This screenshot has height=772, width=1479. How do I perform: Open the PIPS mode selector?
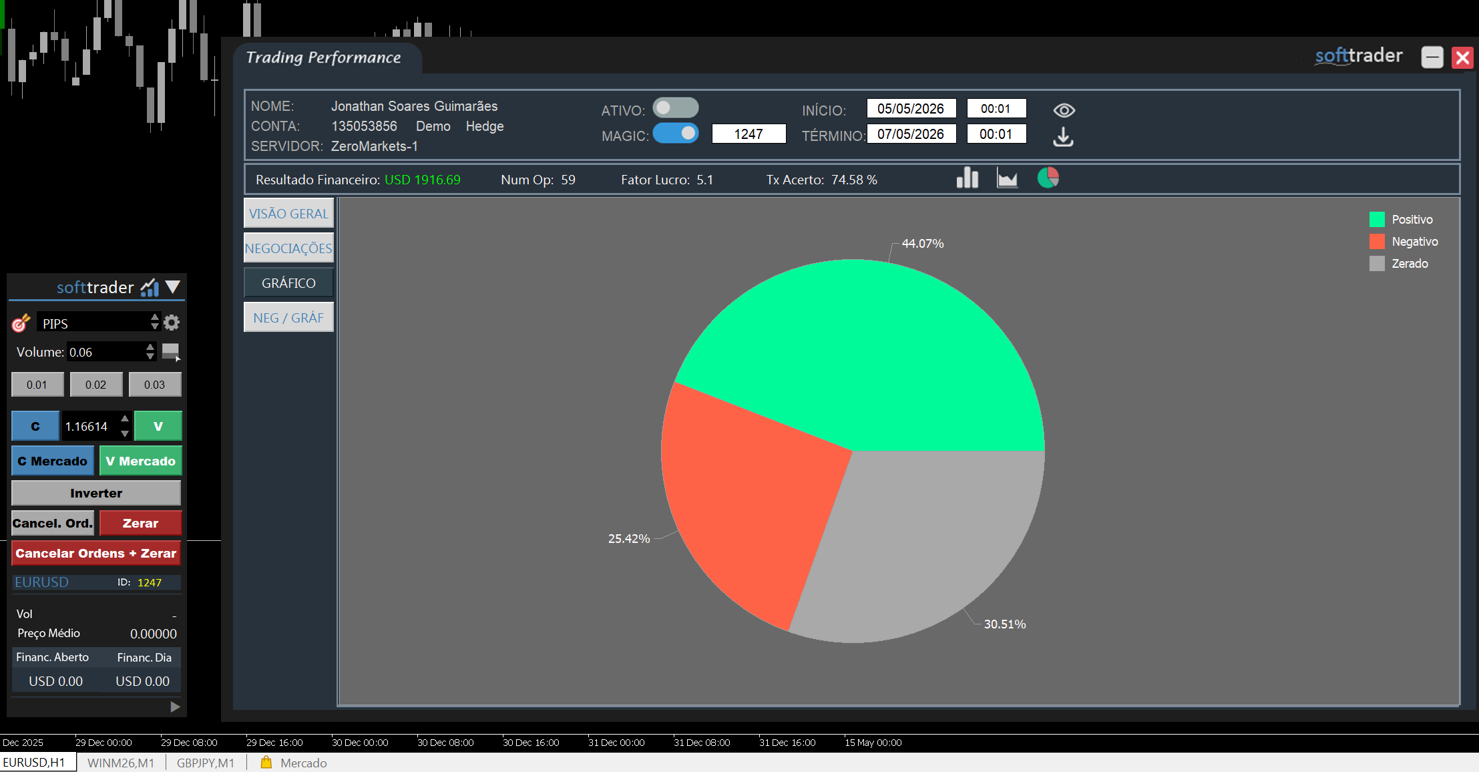97,323
